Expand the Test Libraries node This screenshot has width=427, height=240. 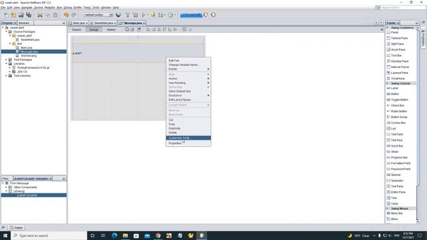6,75
